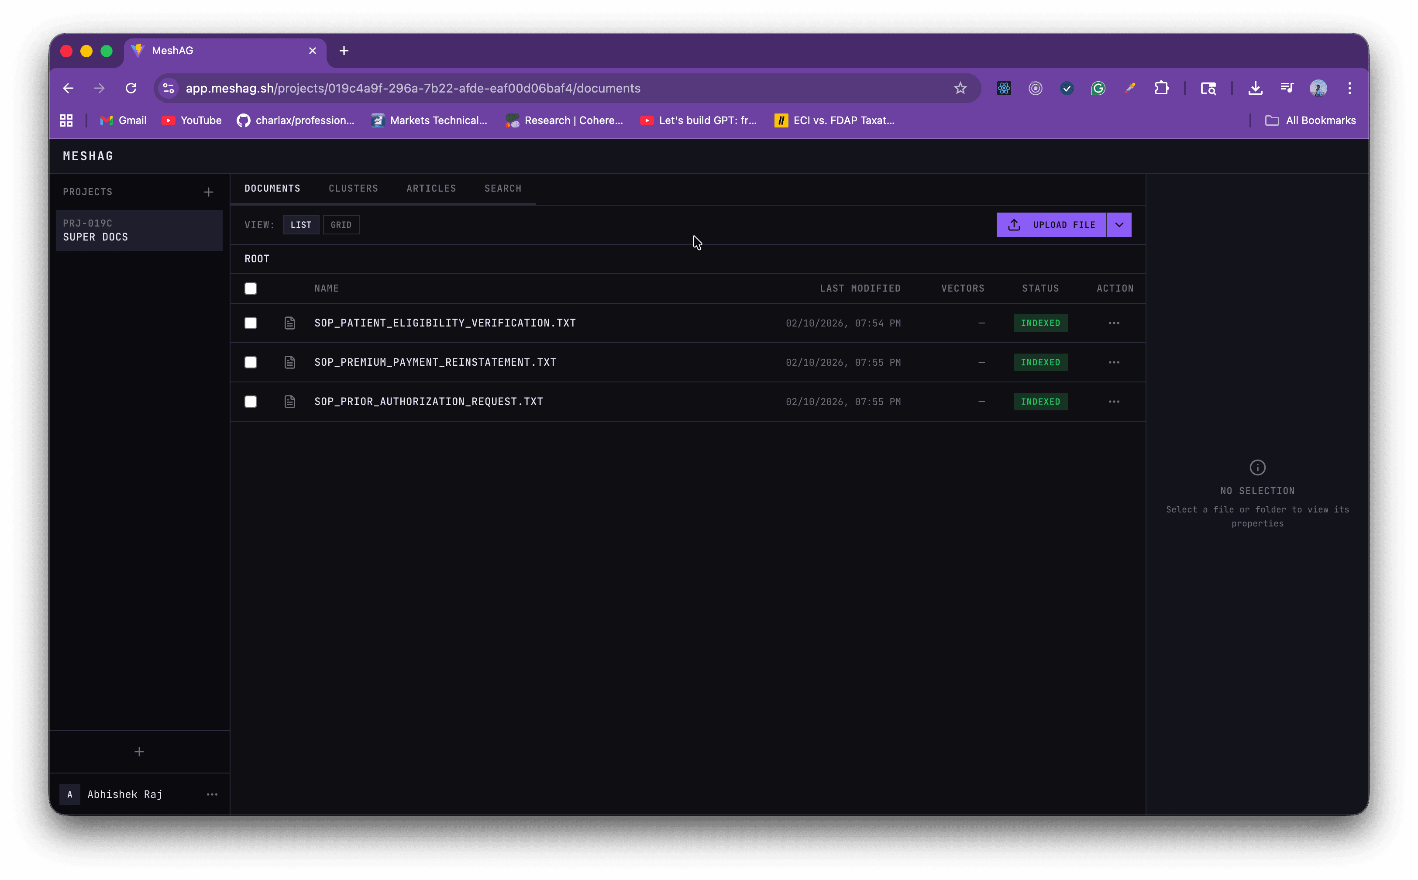Check the select-all checkbox in the header row
Screen dimensions: 1418x880
(x=250, y=288)
